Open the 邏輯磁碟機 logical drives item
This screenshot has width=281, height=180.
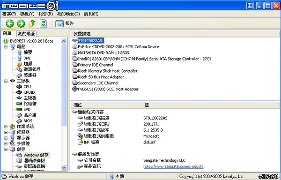coord(34,161)
